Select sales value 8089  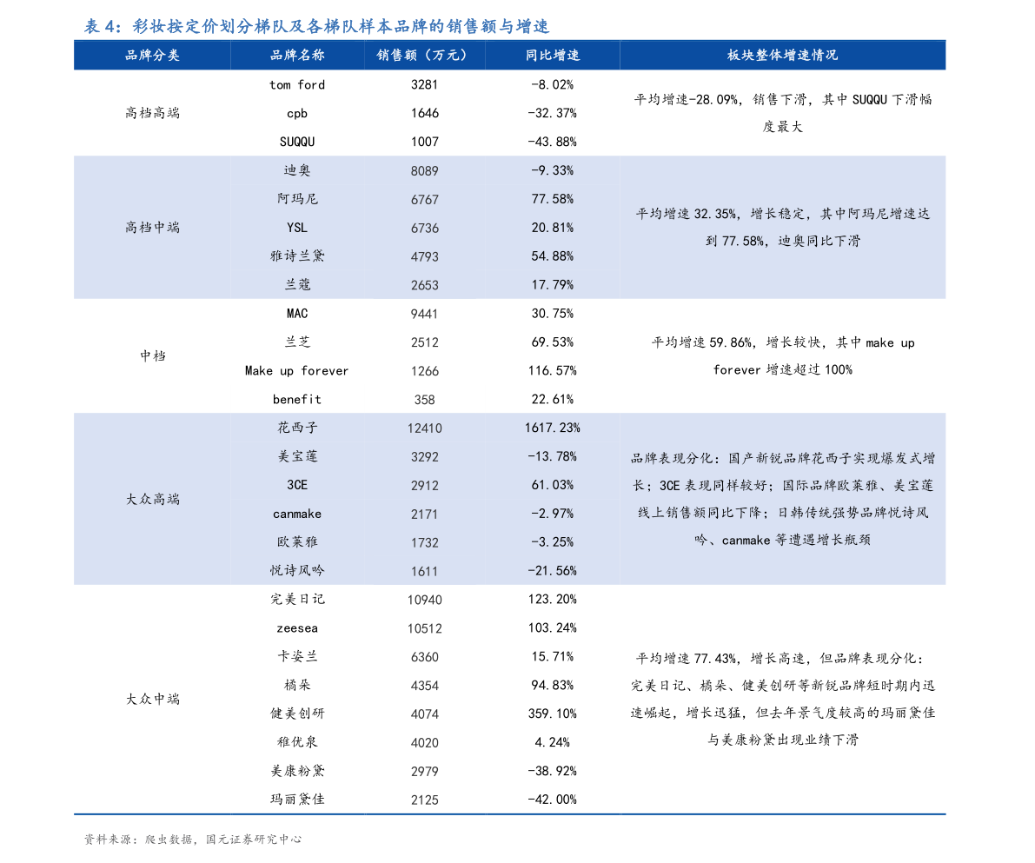[424, 171]
